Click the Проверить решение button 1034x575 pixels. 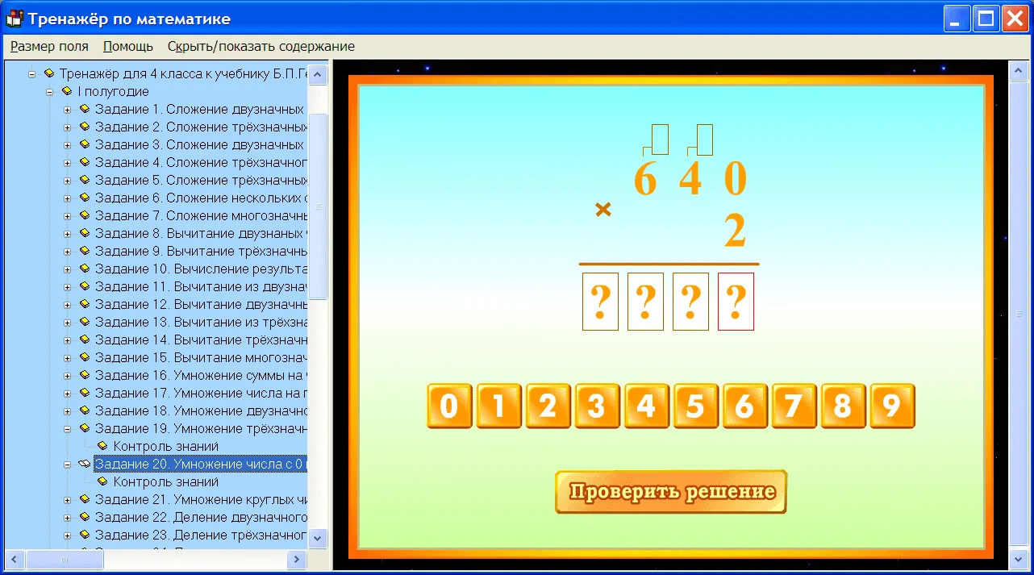point(671,492)
